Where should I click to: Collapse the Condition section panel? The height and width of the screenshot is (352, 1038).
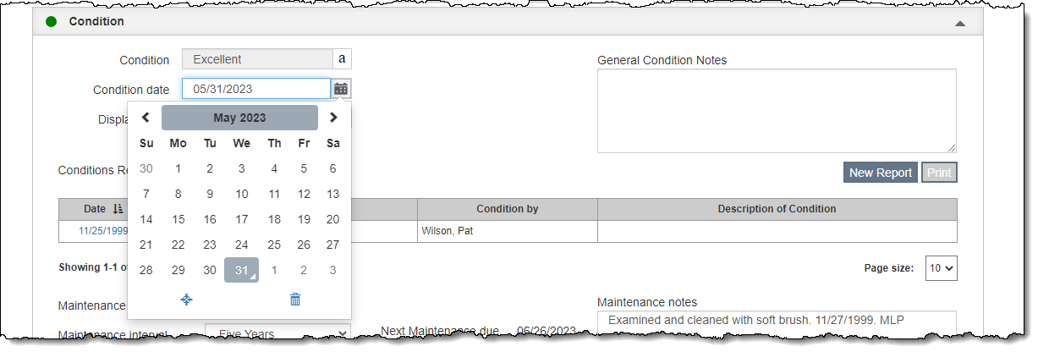click(959, 23)
